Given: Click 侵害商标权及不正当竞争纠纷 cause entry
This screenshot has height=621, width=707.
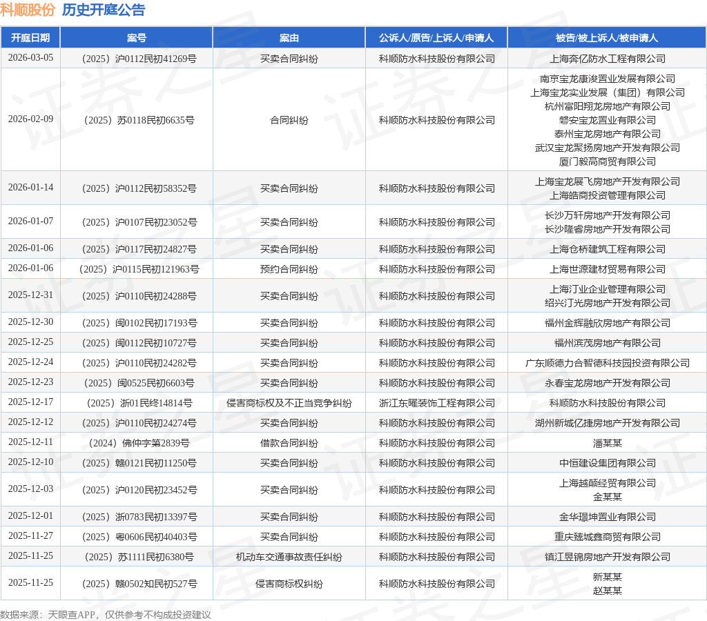Looking at the screenshot, I should point(289,403).
